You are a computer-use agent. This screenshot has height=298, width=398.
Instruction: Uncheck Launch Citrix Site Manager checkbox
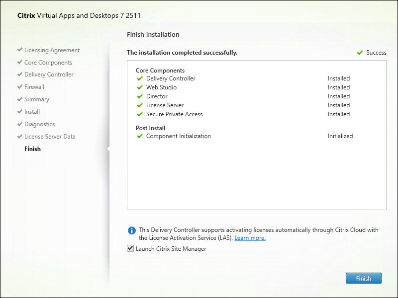point(130,249)
